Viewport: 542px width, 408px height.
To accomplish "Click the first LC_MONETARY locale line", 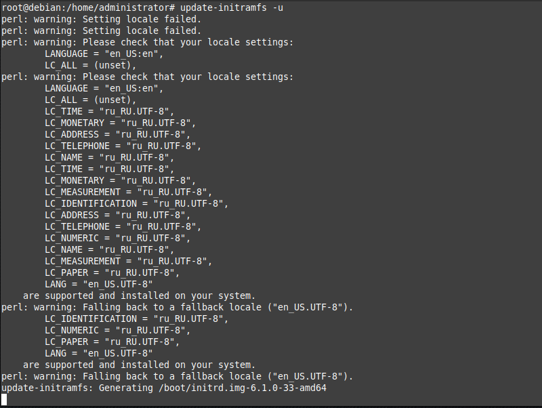I will pos(120,123).
